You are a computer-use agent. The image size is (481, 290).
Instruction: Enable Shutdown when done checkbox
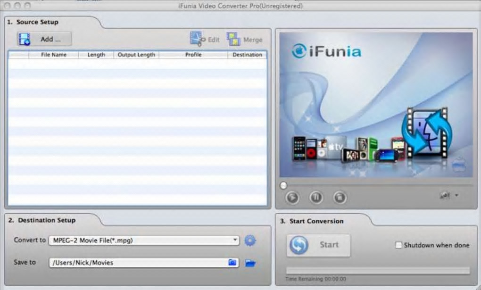point(398,245)
